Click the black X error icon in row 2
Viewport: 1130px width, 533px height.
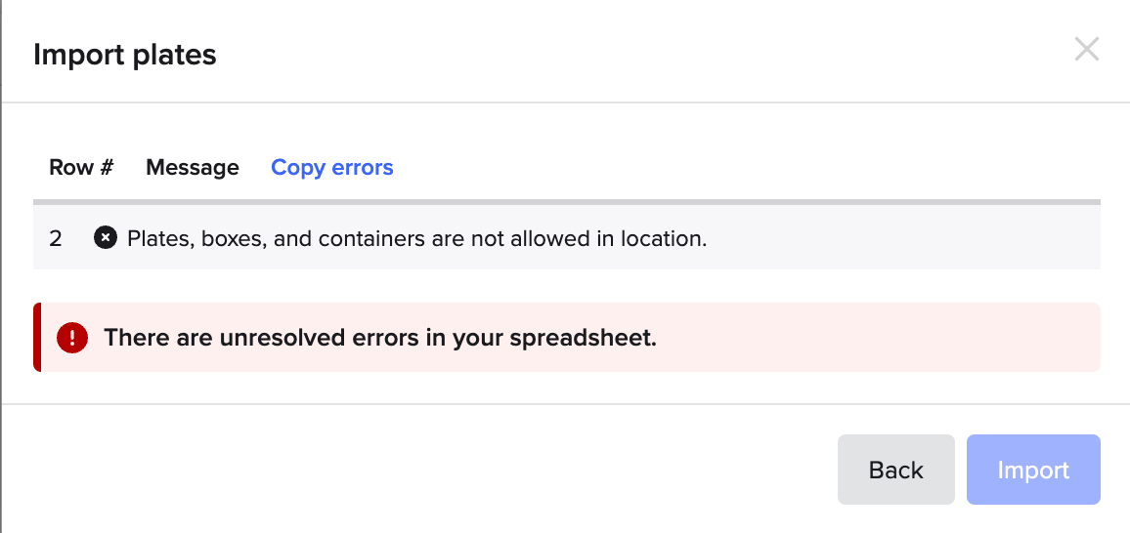click(106, 237)
